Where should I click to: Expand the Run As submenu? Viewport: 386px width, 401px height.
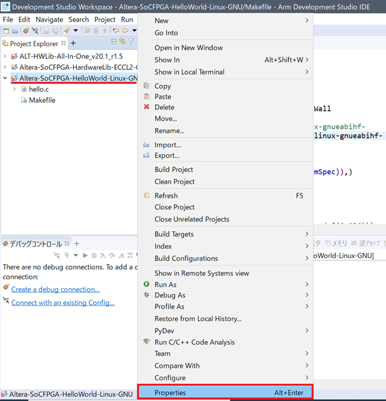(x=225, y=284)
